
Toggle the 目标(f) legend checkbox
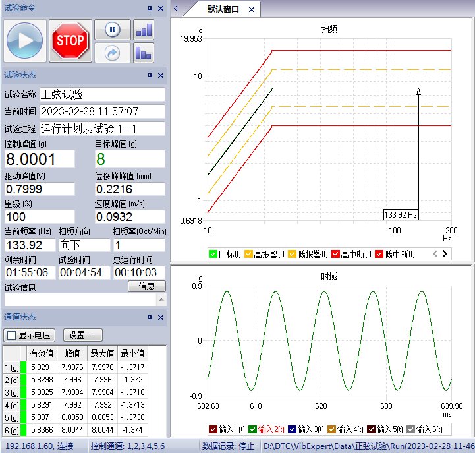(x=213, y=254)
